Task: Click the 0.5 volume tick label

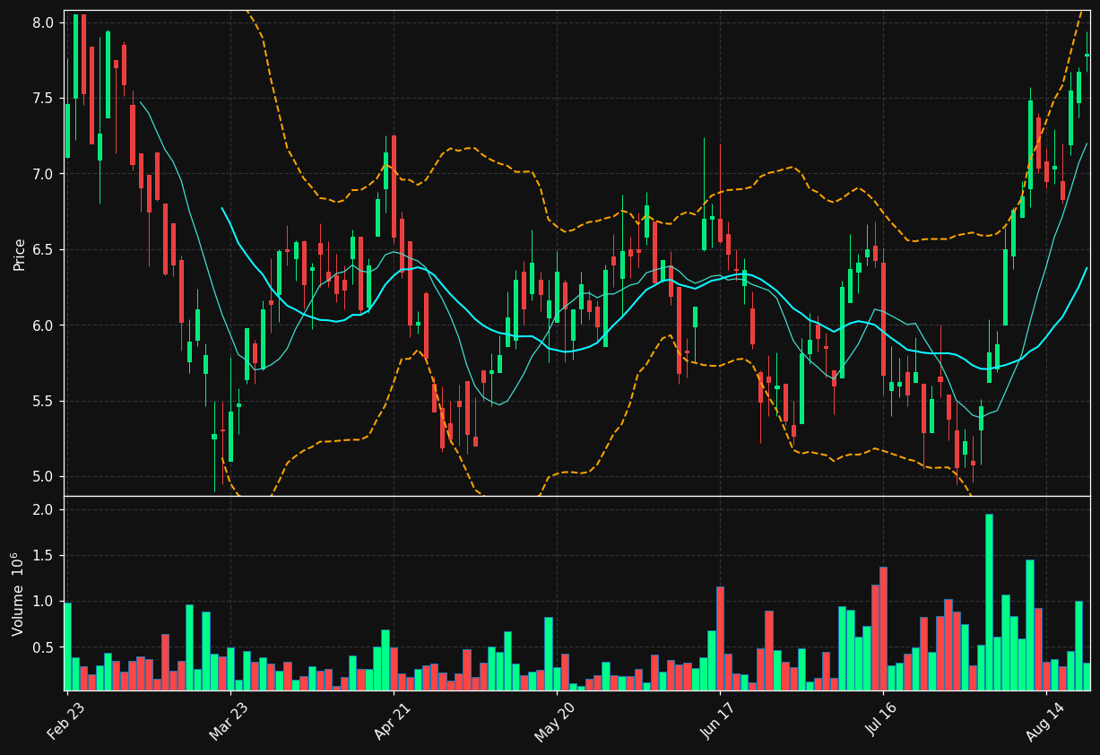Action: 45,647
